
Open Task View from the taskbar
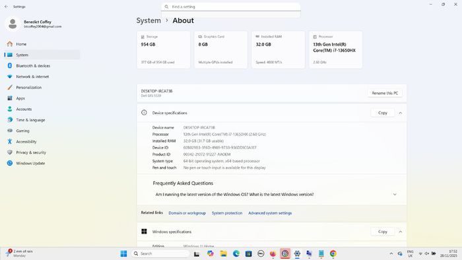(197, 253)
